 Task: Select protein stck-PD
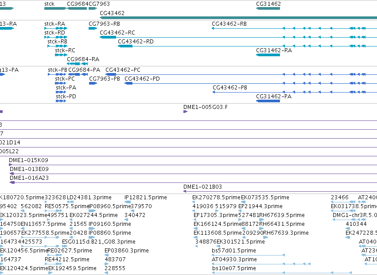pos(66,97)
